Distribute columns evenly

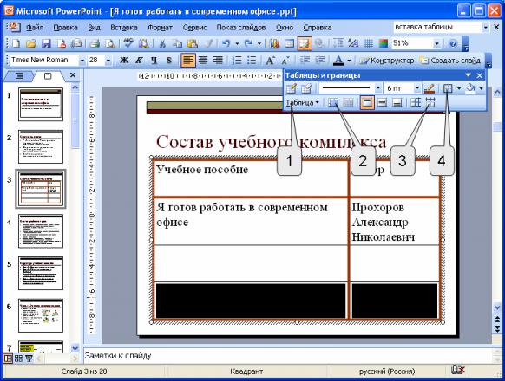point(430,103)
